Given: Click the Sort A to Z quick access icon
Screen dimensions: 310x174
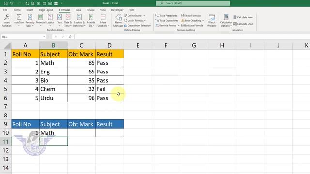Looking at the screenshot, I should (27, 3).
